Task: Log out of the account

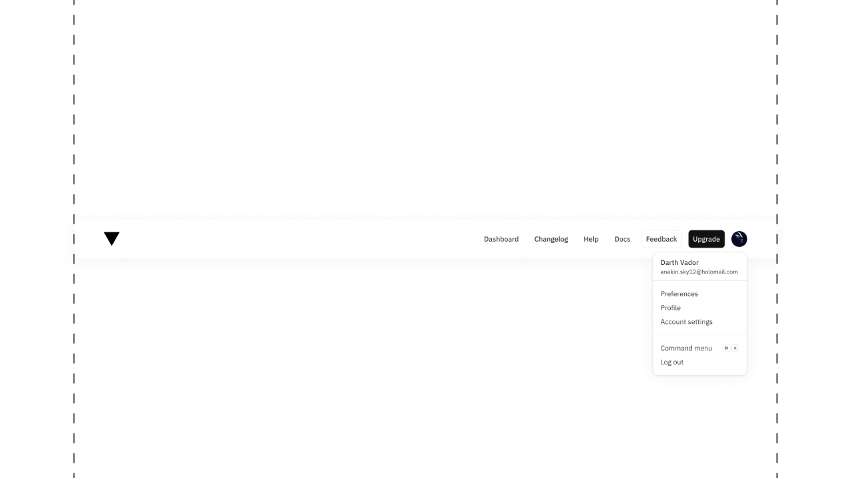Action: [x=671, y=362]
